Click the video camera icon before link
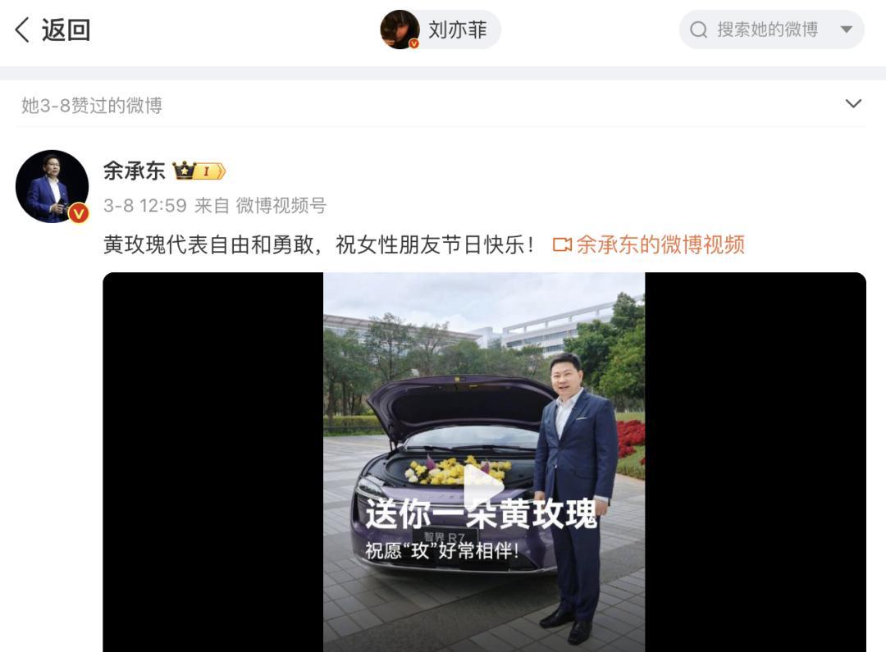This screenshot has height=652, width=886. (562, 244)
